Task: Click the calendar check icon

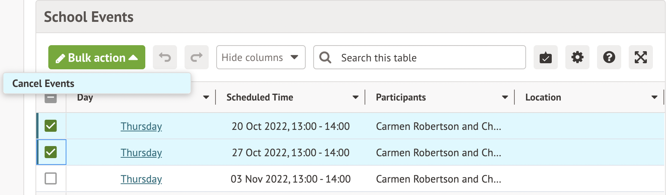Action: pos(545,58)
